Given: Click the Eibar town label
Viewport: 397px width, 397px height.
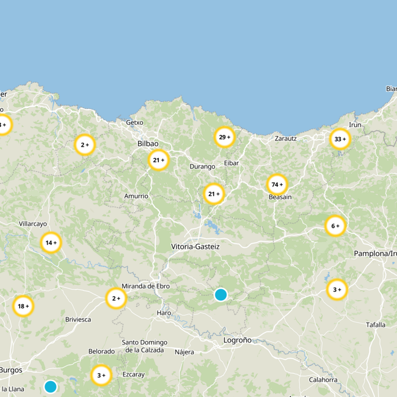Looking at the screenshot, I should click(x=231, y=163).
